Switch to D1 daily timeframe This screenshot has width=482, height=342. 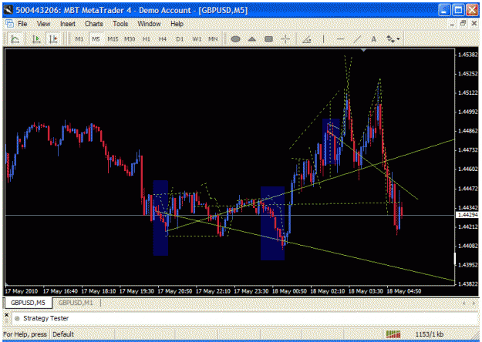(x=180, y=39)
